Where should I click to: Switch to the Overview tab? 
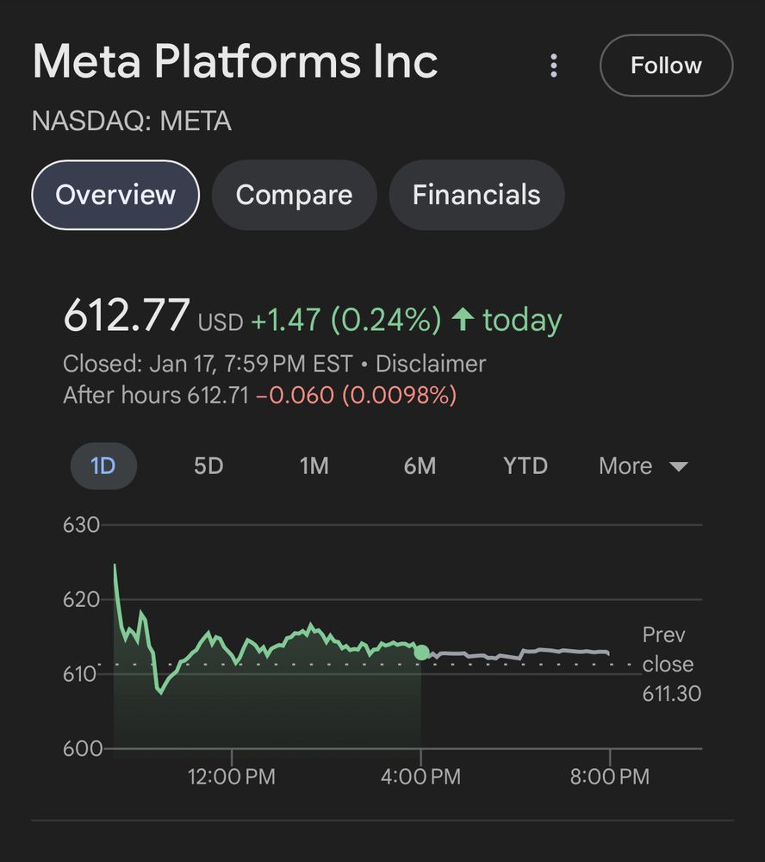[115, 195]
